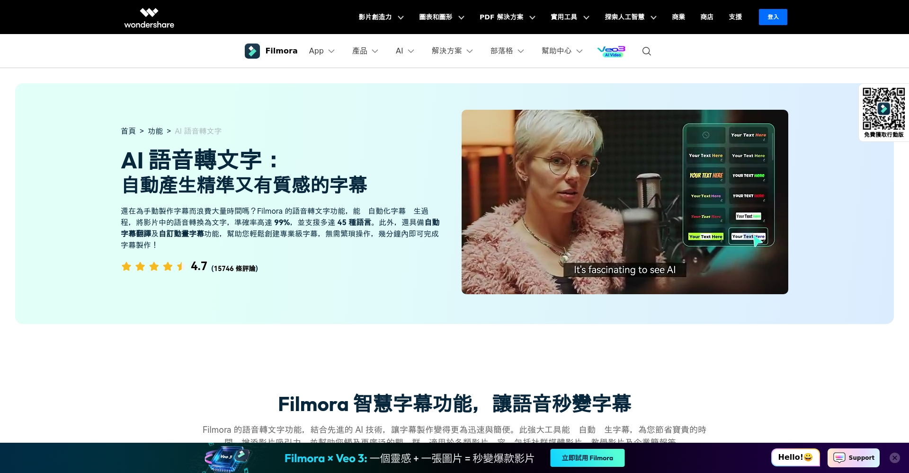Click the 4.7 rating score
909x473 pixels.
[x=199, y=266]
